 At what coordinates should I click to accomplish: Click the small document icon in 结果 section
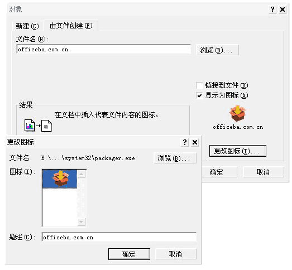coord(46,126)
